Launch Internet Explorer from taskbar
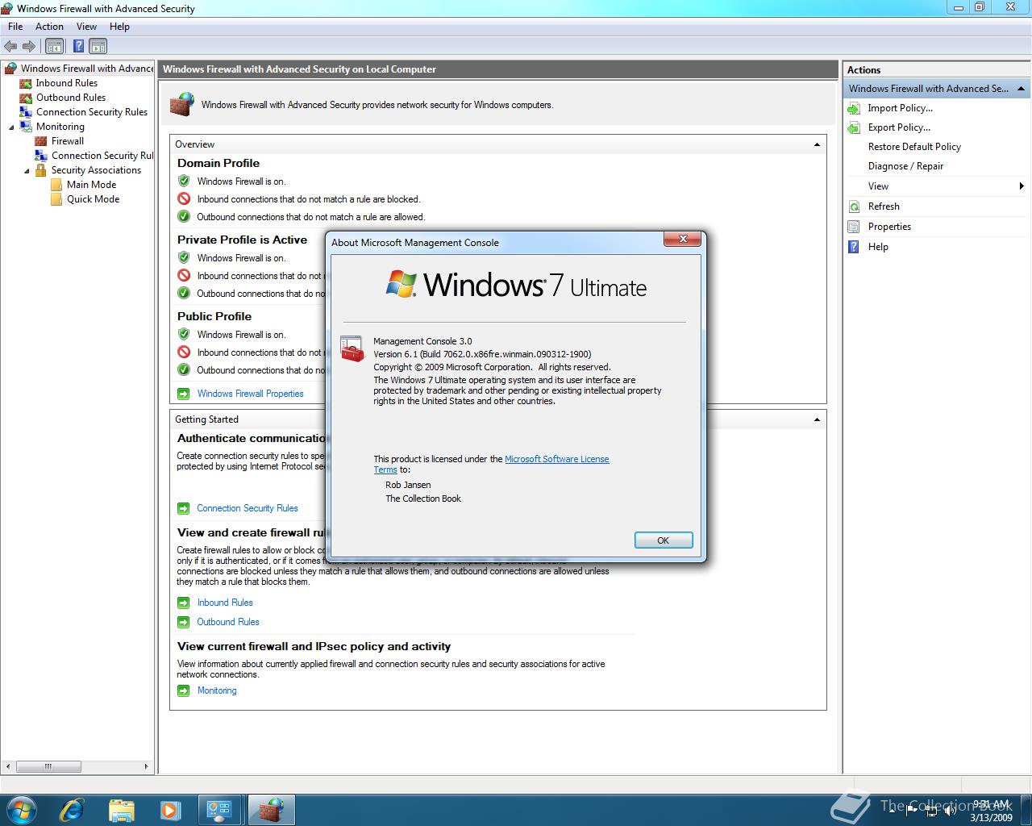This screenshot has height=826, width=1032. [x=72, y=809]
